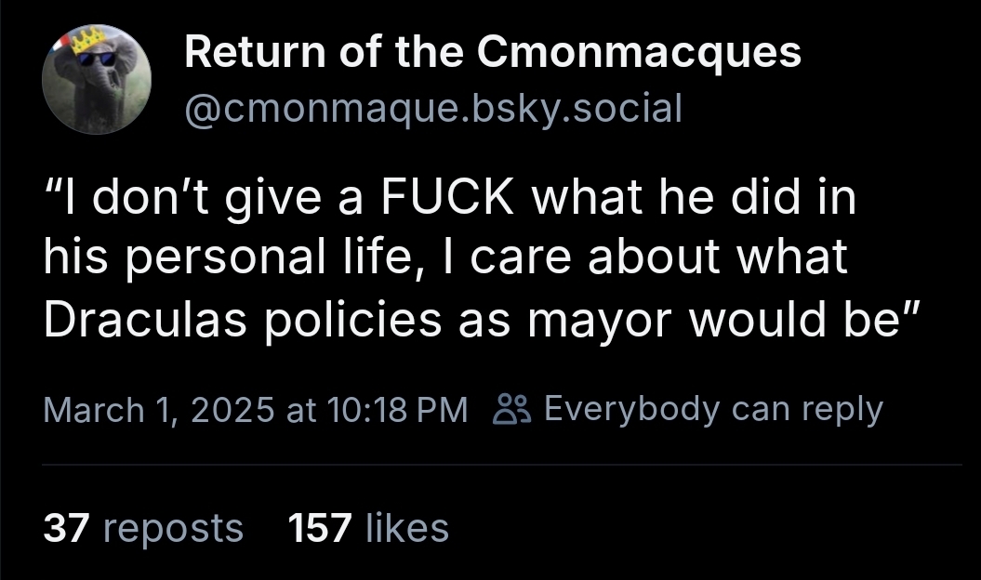Click the March 1, 2025 date
The width and height of the screenshot is (981, 580).
click(157, 410)
